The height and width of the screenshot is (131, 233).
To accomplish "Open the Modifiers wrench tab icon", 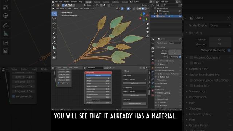I will click(x=153, y=72).
